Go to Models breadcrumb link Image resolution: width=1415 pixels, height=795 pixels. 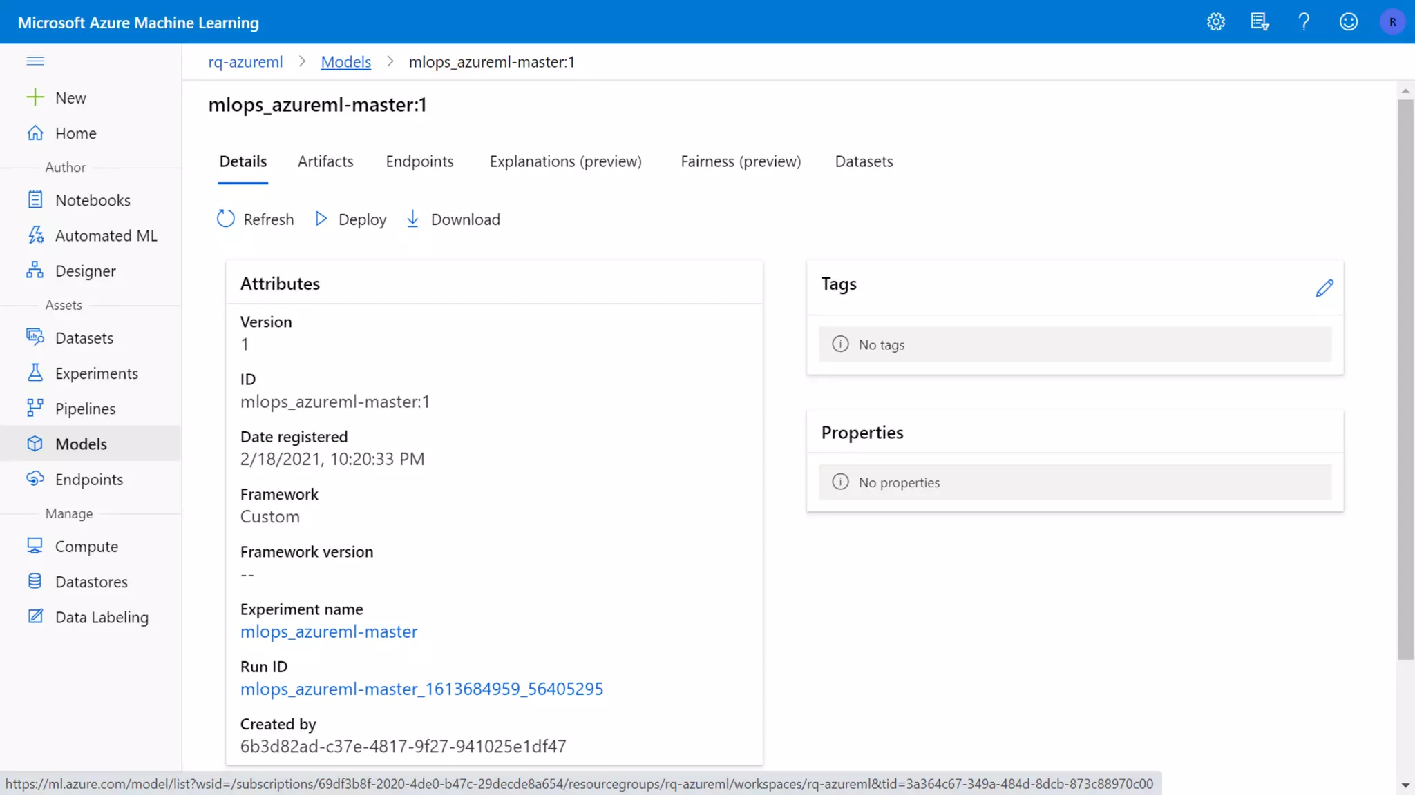345,62
